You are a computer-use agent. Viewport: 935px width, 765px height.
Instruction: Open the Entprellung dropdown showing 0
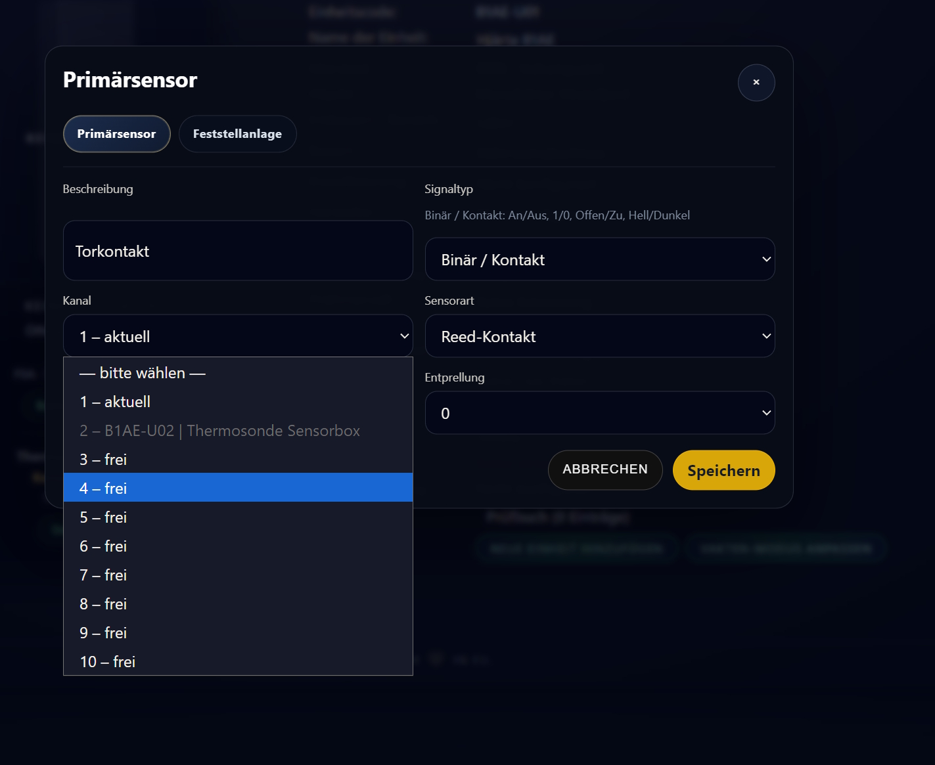600,413
